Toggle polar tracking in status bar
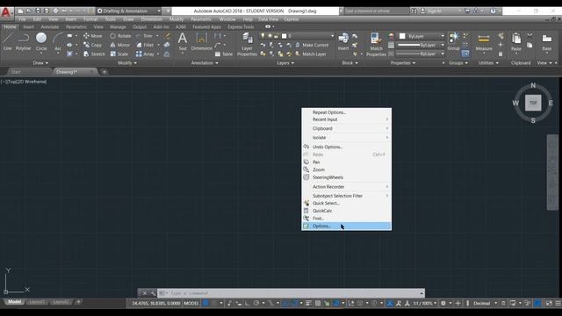Image resolution: width=562 pixels, height=316 pixels. [x=256, y=303]
